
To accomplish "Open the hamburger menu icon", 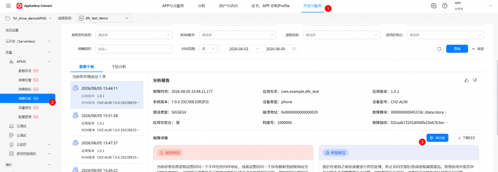I will (8, 6).
